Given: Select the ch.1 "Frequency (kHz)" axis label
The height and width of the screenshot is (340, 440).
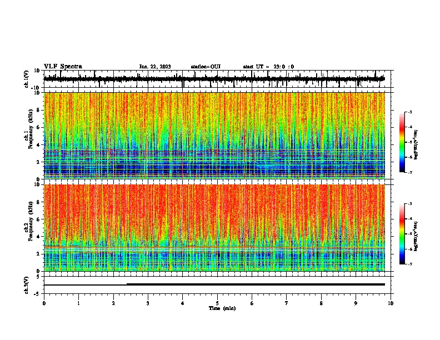Looking at the screenshot, I should [31, 129].
